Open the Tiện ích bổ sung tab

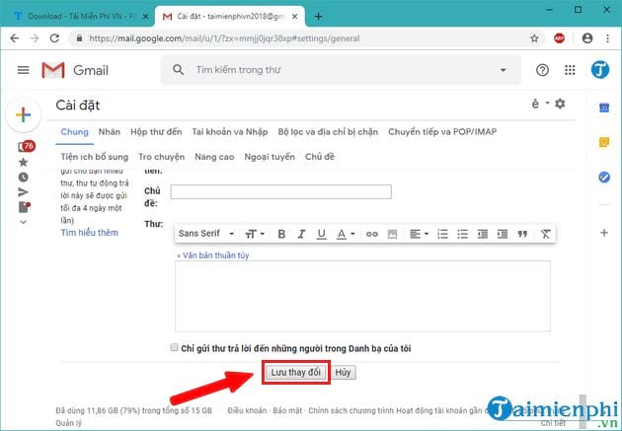point(95,157)
